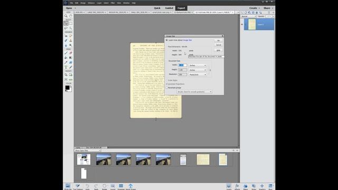Image resolution: width=338 pixels, height=190 pixels.
Task: Click the Rotate icon in bottom bar
Action: click(x=105, y=186)
